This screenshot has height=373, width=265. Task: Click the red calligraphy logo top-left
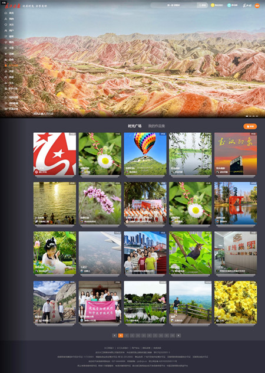point(12,6)
